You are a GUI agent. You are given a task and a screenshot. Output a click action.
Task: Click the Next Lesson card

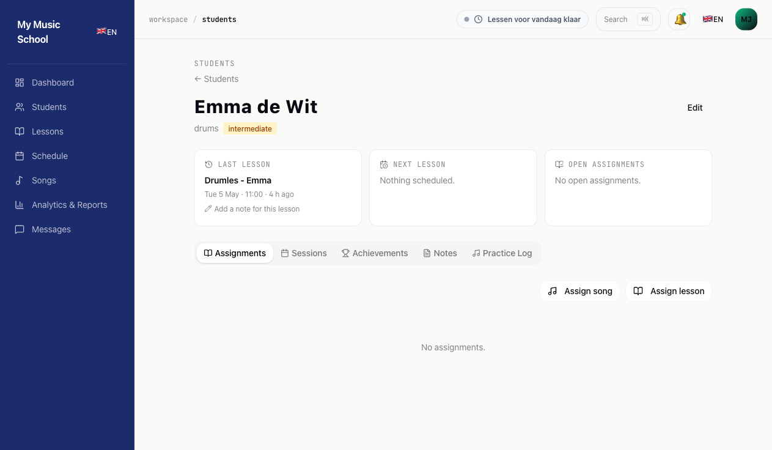[453, 188]
